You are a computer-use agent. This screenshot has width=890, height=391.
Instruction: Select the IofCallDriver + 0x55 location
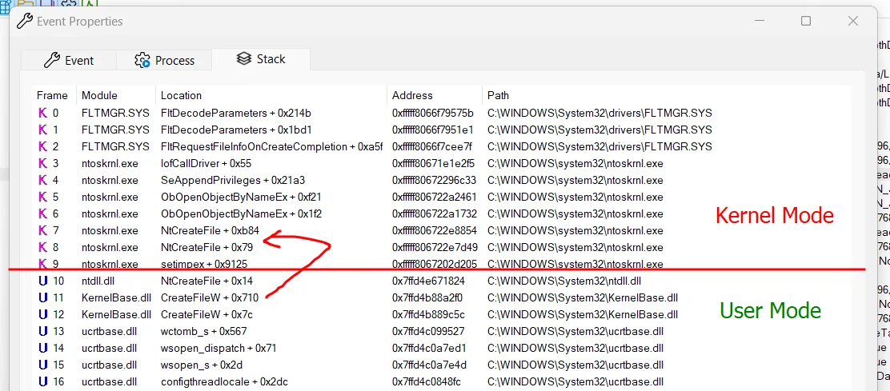[206, 163]
